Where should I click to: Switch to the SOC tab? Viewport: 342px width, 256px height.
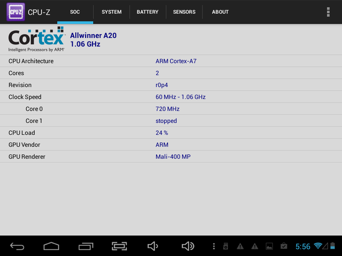point(75,12)
